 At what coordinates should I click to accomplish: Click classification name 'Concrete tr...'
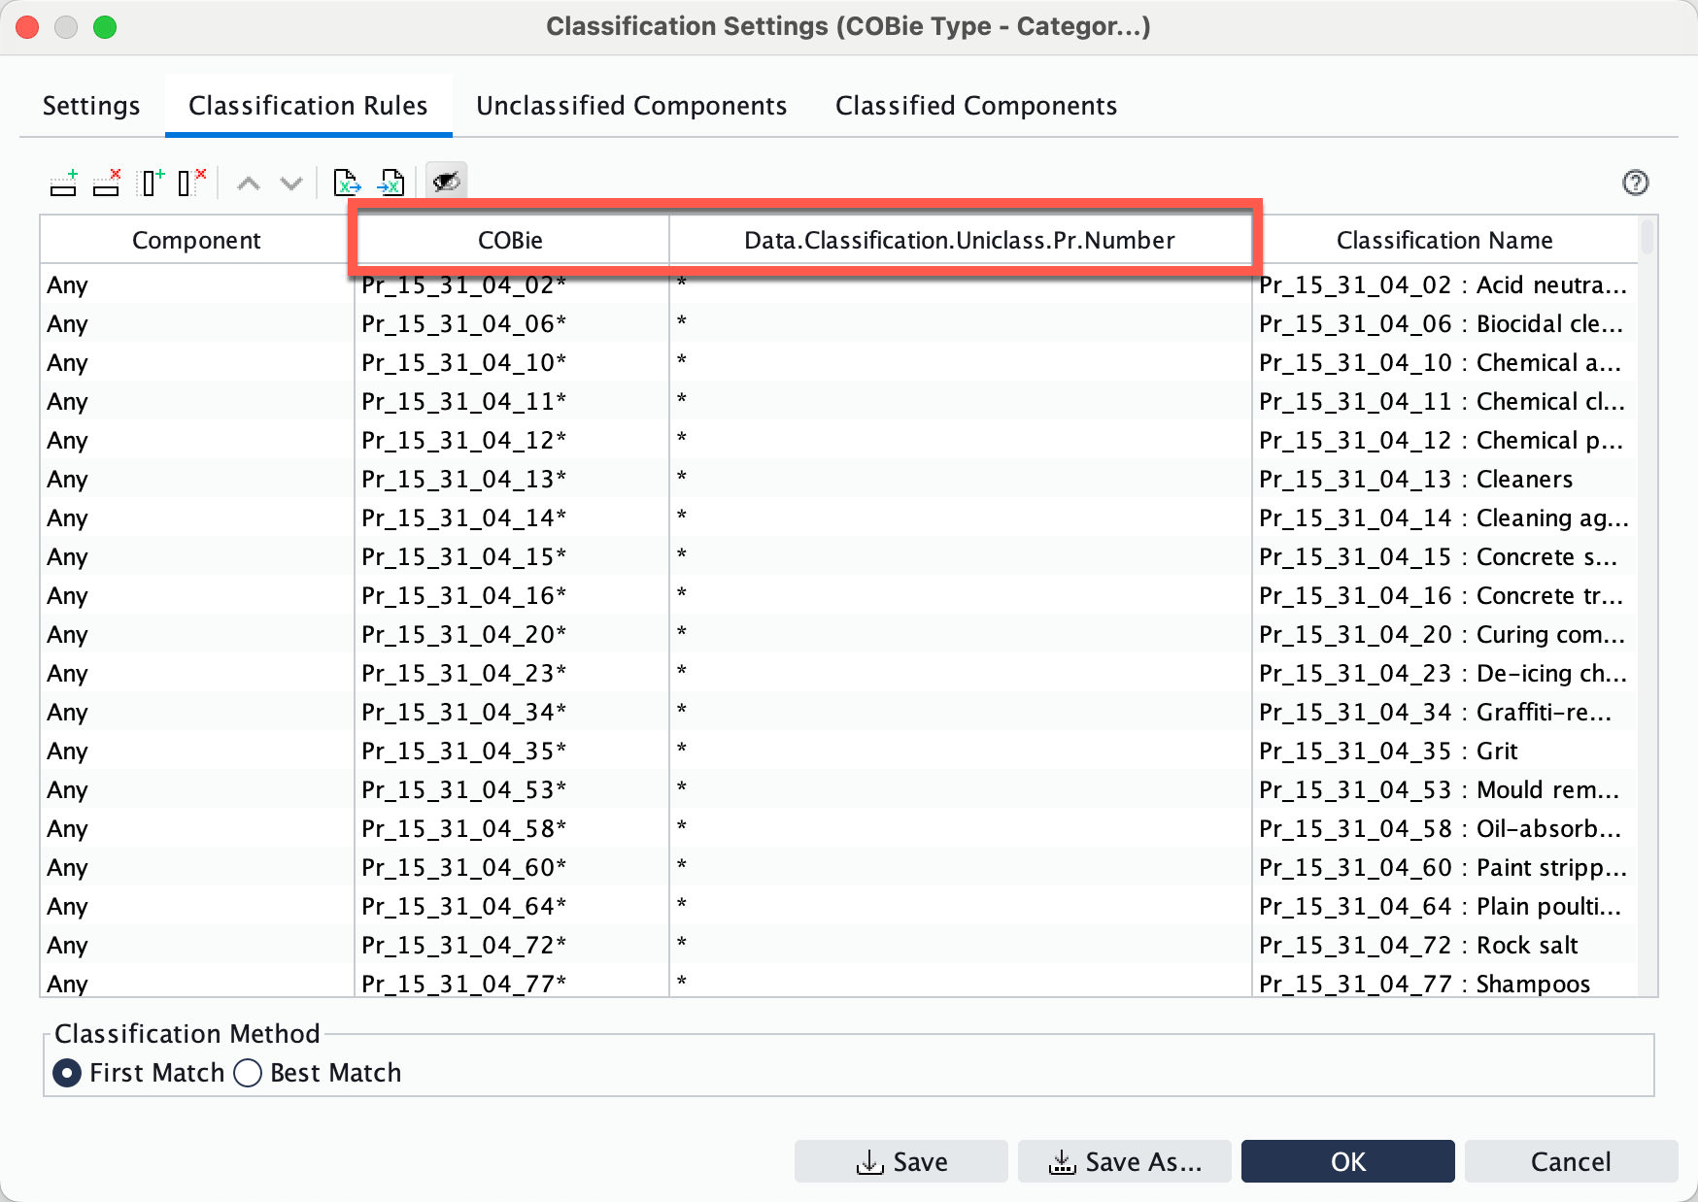click(1445, 595)
